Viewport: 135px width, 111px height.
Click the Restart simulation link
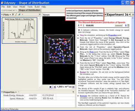[83, 72]
